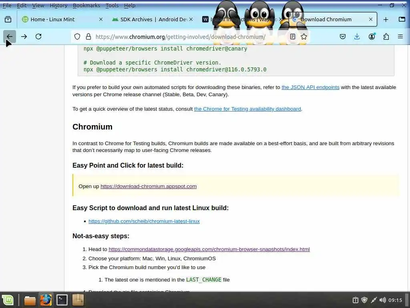Click the Easy Script Linux build heading
Image resolution: width=410 pixels, height=308 pixels.
(x=151, y=208)
